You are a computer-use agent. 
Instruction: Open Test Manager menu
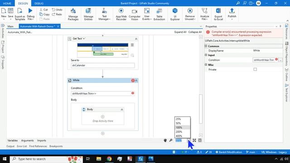click(x=105, y=14)
